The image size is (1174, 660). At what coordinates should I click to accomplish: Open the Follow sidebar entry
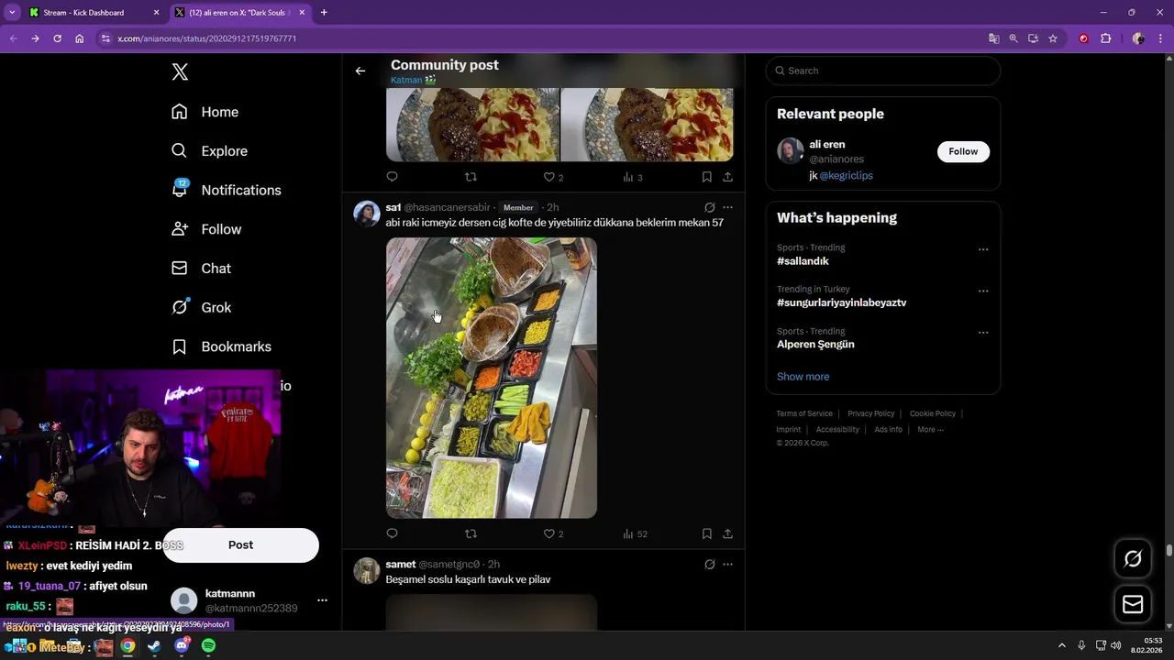206,229
